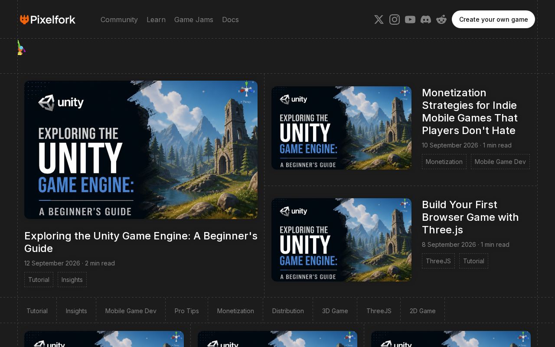The width and height of the screenshot is (555, 347).
Task: Open the large featured Unity article image
Action: point(141,150)
